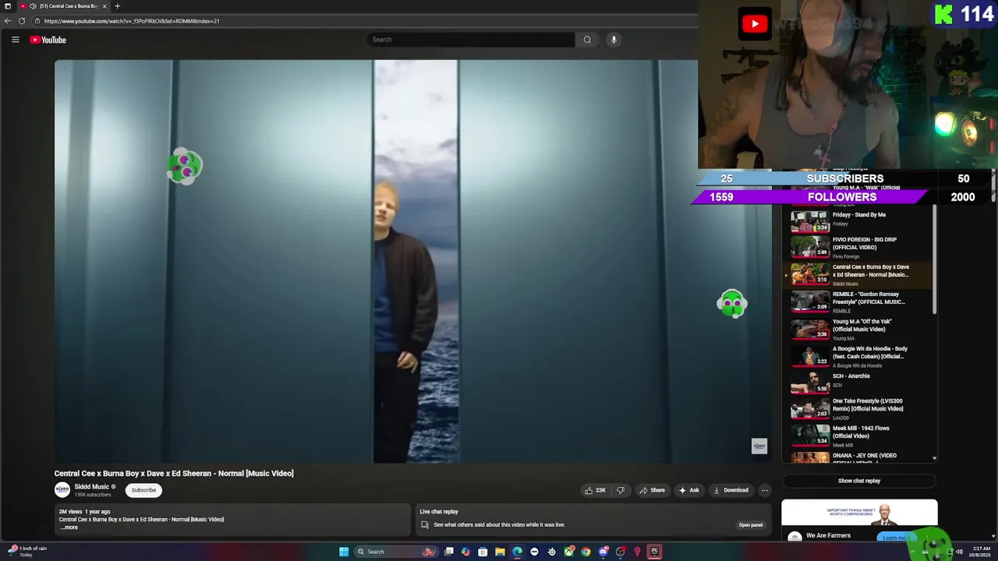The image size is (998, 561).
Task: Open the YouTube hamburger guide menu
Action: coord(15,40)
